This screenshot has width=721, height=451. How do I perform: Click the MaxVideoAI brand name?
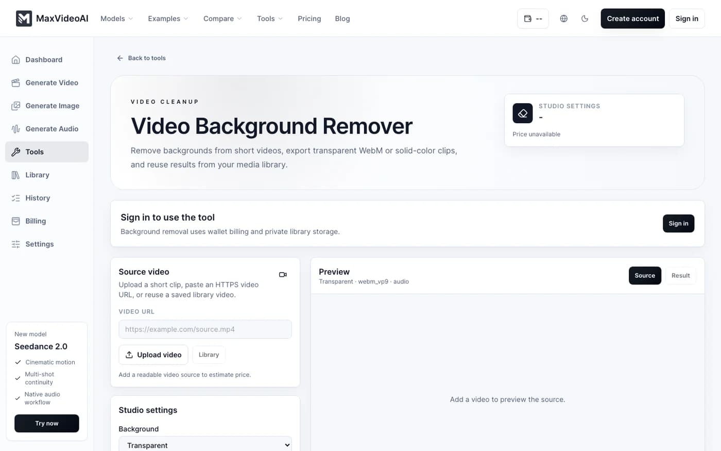(62, 19)
